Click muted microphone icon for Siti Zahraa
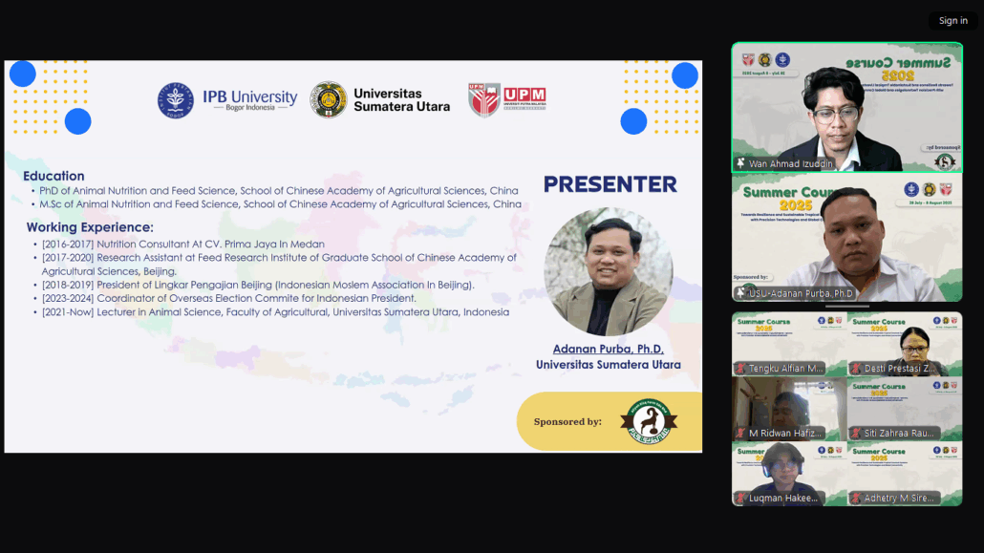 856,434
